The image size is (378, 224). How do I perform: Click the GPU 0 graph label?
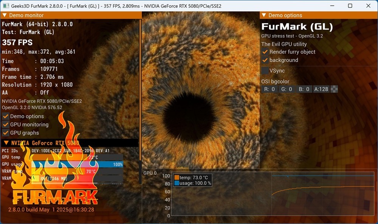(150, 173)
